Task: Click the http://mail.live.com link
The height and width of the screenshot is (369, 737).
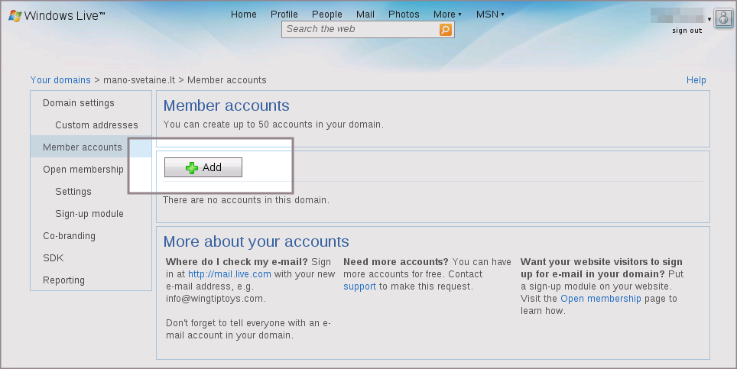Action: click(229, 274)
